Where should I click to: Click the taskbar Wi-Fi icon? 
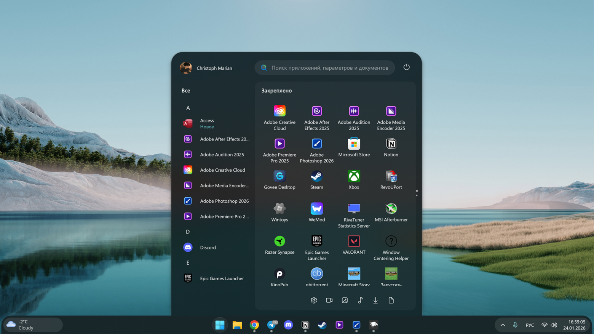point(544,325)
